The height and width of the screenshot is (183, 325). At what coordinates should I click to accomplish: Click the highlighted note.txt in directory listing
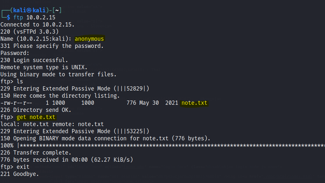[x=194, y=103]
